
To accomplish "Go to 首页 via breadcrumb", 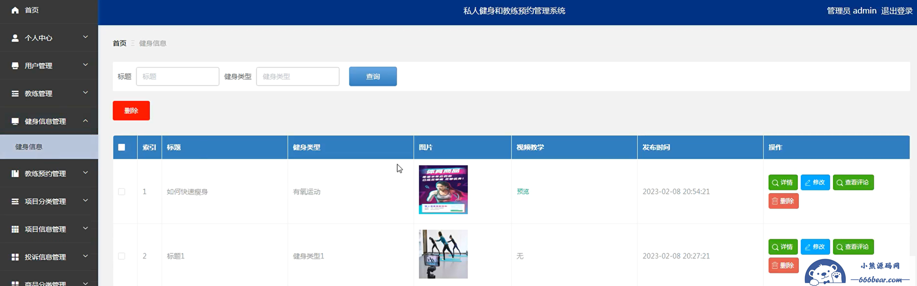I will tap(120, 43).
